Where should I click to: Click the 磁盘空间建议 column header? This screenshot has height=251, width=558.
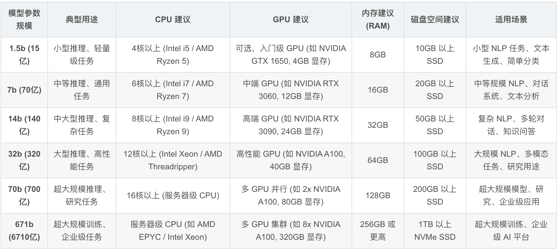[x=435, y=19]
